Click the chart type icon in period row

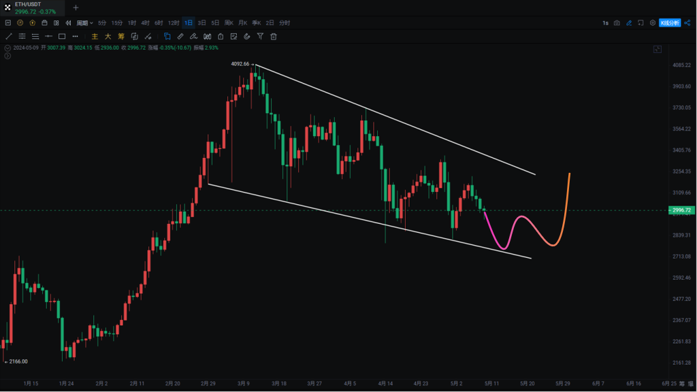click(x=8, y=22)
